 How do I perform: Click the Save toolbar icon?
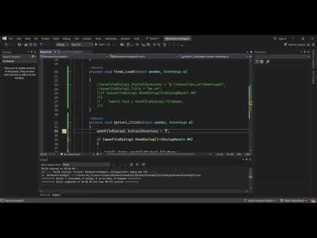pyautogui.click(x=30, y=45)
